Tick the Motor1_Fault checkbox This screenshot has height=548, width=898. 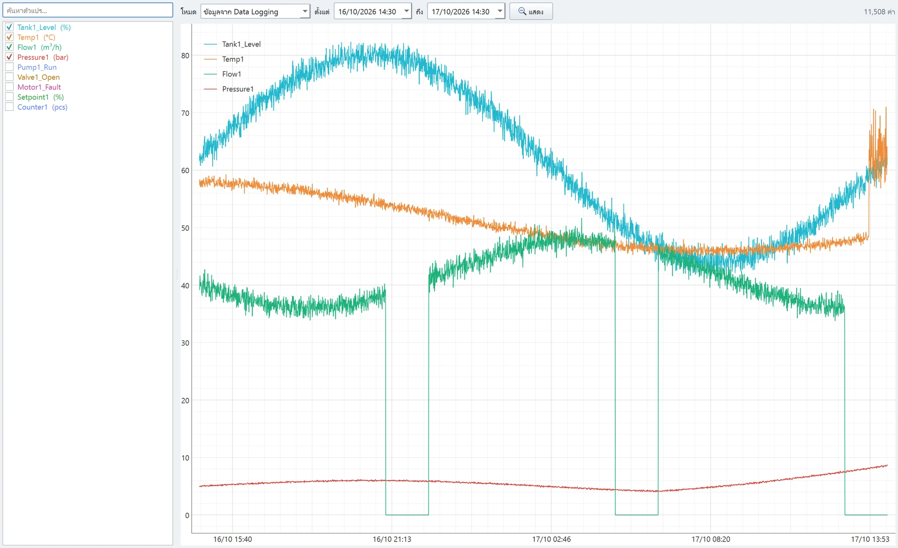[x=9, y=87]
